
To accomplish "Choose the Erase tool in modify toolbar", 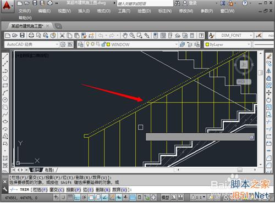I will coord(269,57).
